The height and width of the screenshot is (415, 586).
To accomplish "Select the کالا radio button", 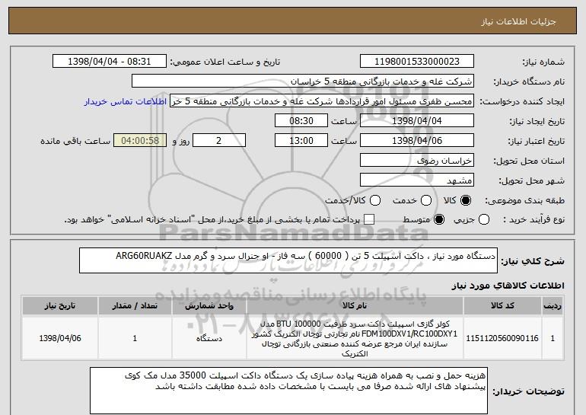I will pyautogui.click(x=466, y=201).
